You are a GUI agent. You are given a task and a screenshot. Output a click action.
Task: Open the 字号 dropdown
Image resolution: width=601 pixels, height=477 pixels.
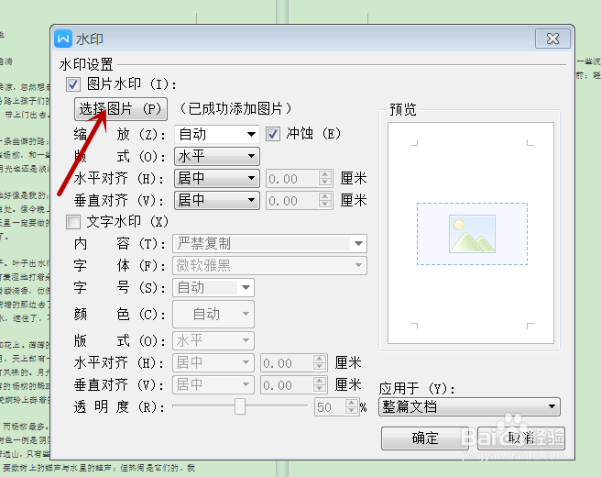click(x=213, y=287)
